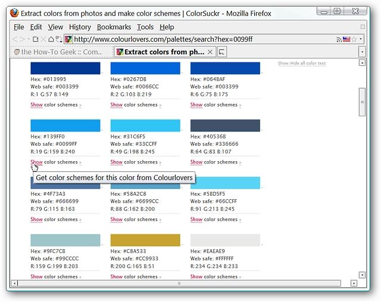Click the text R:234 G:234 B:233
Screen dimensions: 381x302
(x=214, y=266)
